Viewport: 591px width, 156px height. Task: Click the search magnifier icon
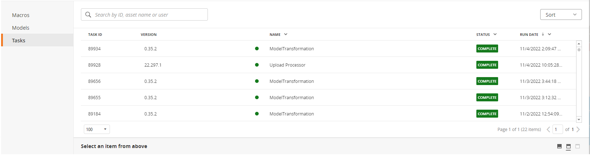[88, 15]
